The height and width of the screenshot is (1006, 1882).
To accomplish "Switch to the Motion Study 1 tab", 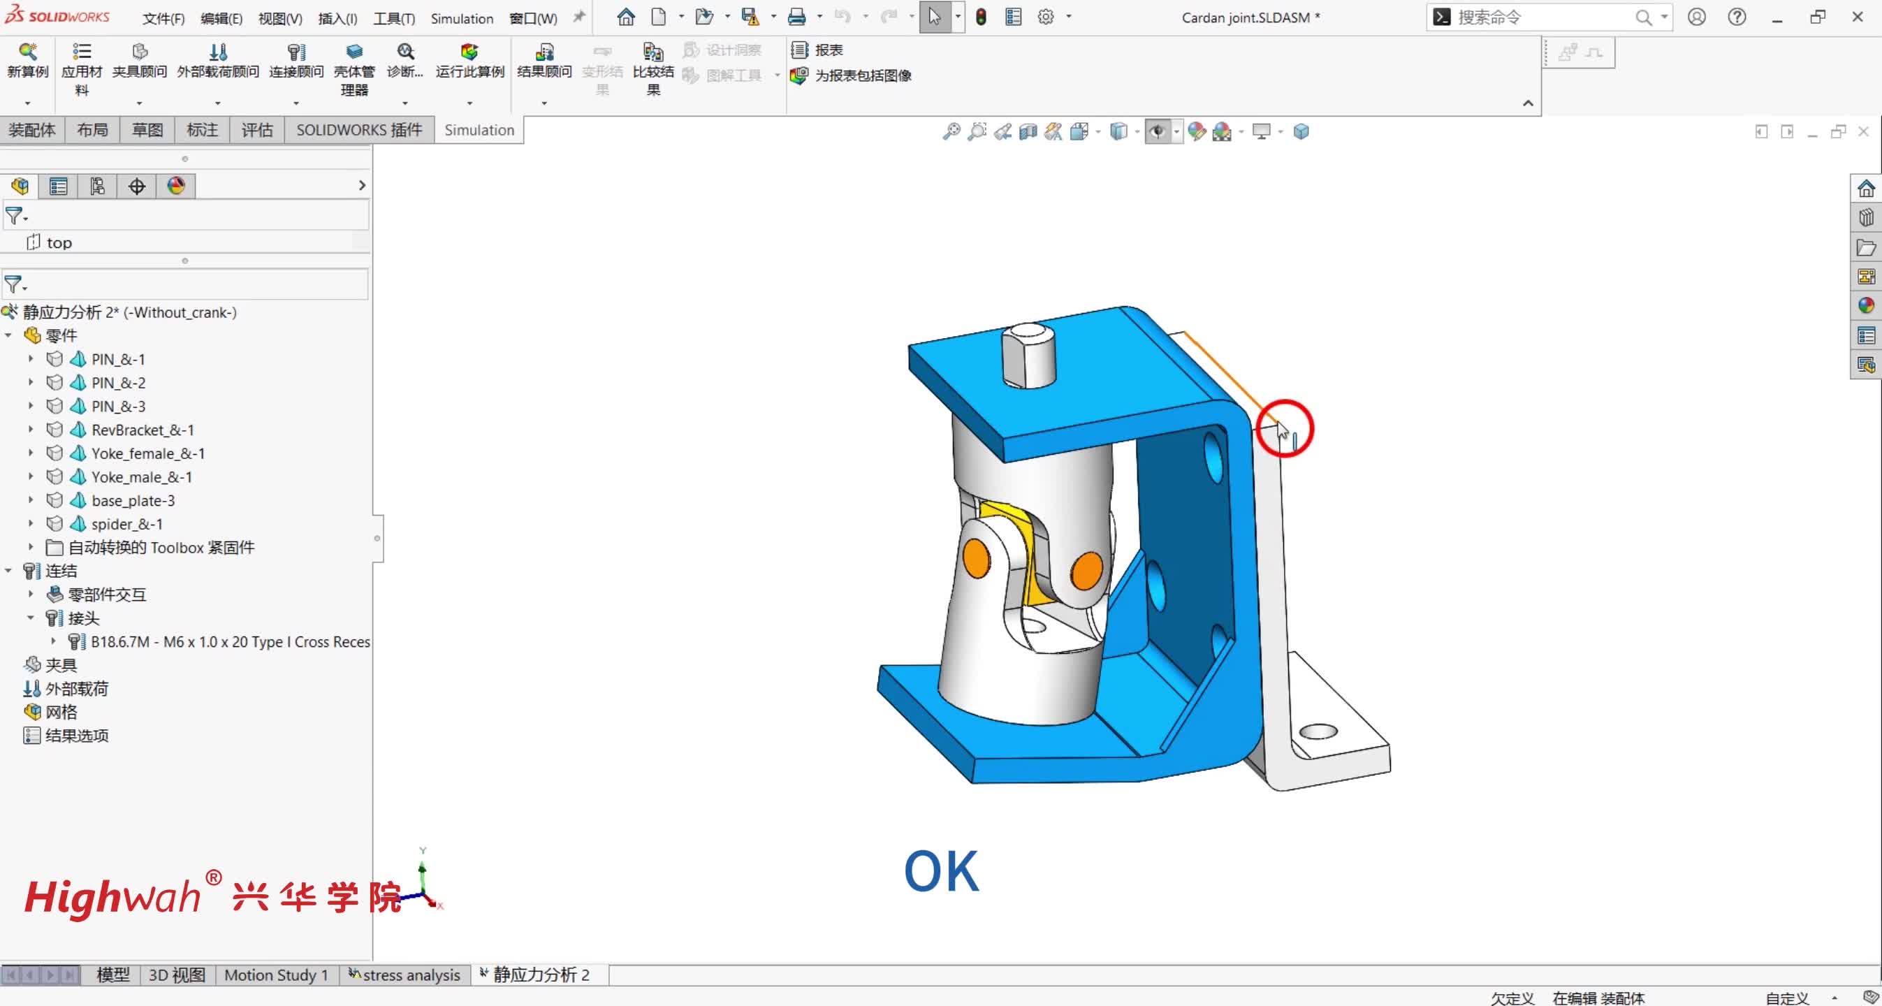I will tap(275, 975).
